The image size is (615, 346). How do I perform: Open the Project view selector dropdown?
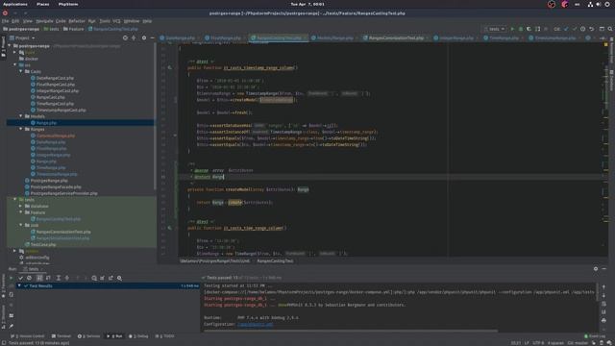pos(22,38)
